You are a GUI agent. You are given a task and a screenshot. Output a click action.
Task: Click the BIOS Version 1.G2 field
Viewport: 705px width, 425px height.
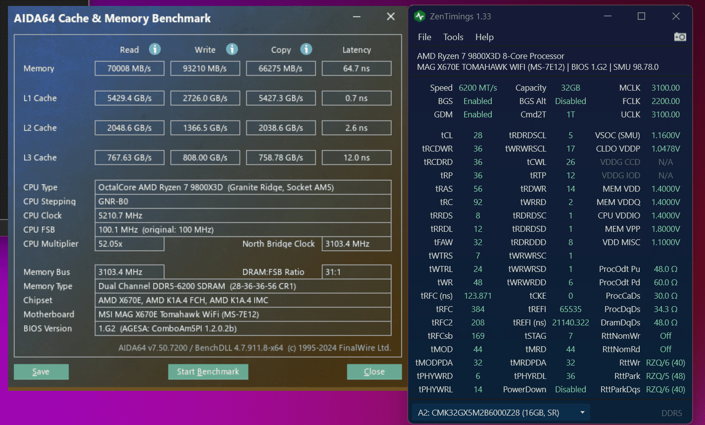(x=243, y=328)
